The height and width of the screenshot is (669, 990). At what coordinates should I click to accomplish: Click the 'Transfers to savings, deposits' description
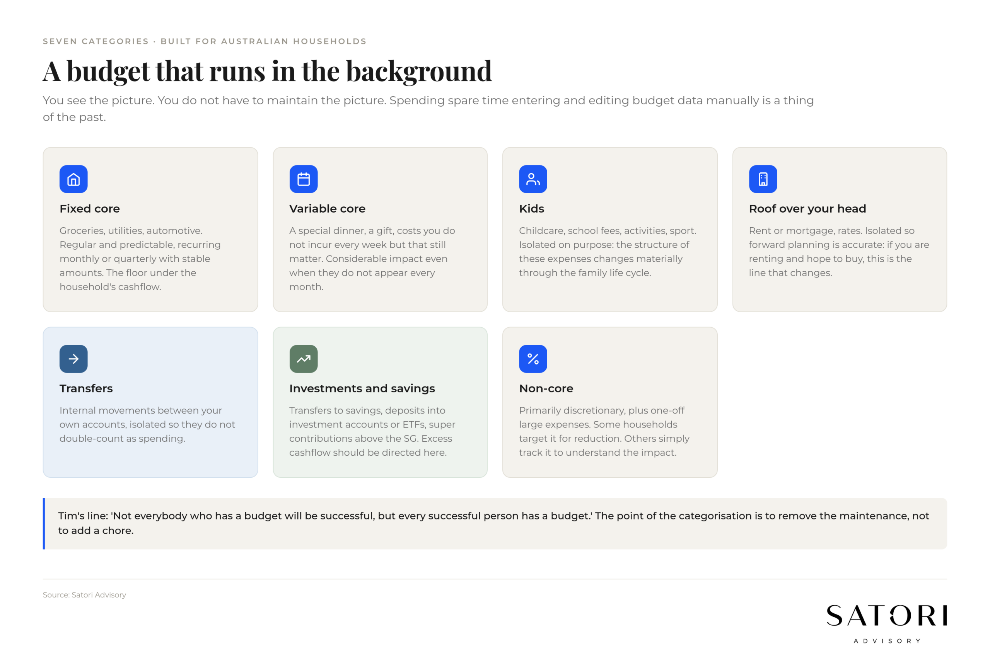click(372, 431)
